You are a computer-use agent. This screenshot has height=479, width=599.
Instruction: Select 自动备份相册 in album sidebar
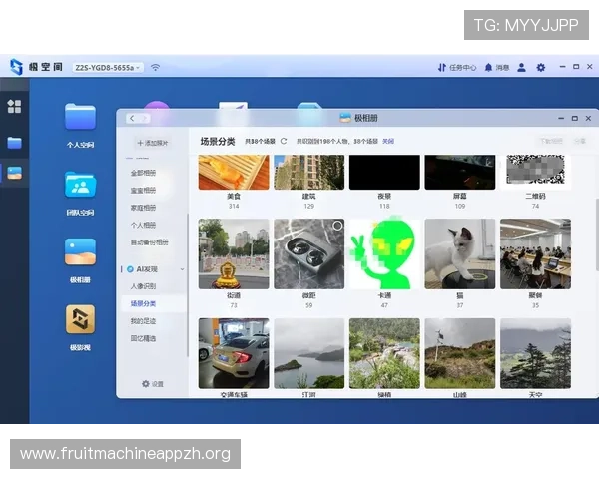point(150,242)
